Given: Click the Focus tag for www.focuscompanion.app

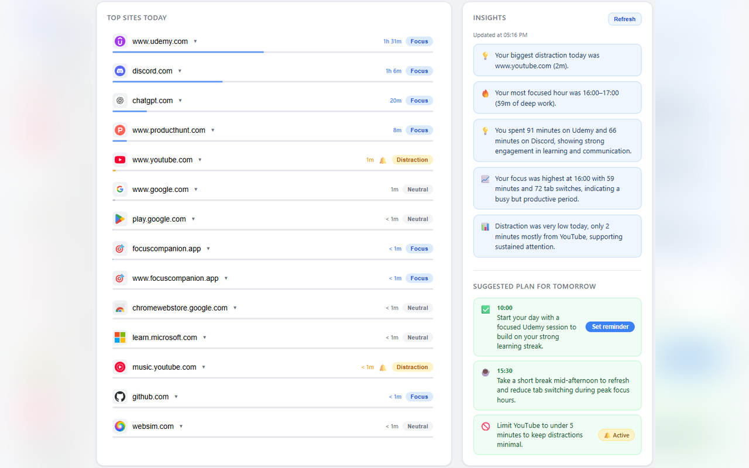Looking at the screenshot, I should 419,278.
